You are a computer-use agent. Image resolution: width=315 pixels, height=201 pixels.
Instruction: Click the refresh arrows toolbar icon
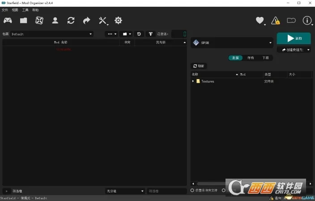[71, 20]
